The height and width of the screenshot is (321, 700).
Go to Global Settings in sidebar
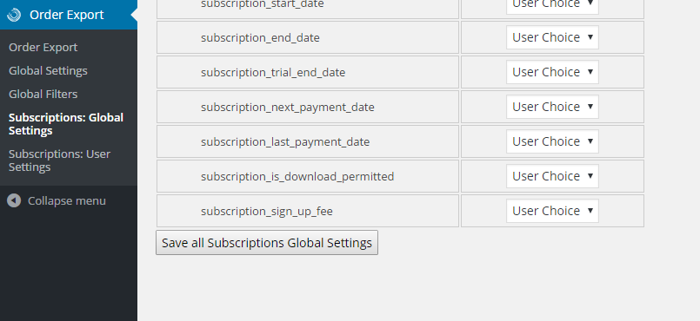click(48, 71)
